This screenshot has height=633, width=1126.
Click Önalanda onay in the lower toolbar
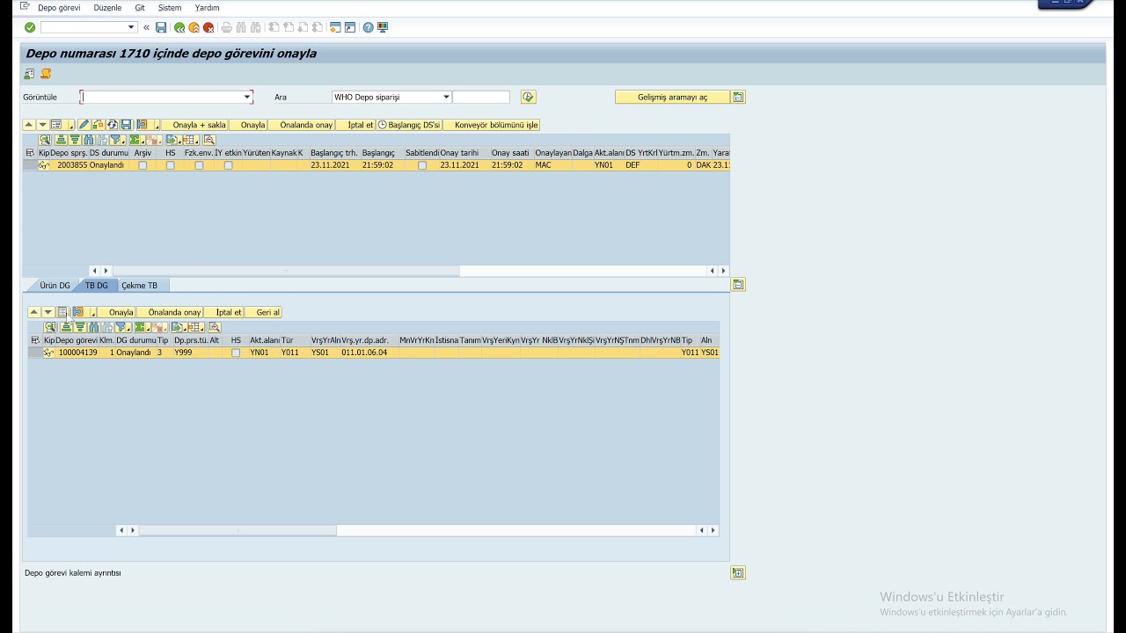pyautogui.click(x=170, y=312)
